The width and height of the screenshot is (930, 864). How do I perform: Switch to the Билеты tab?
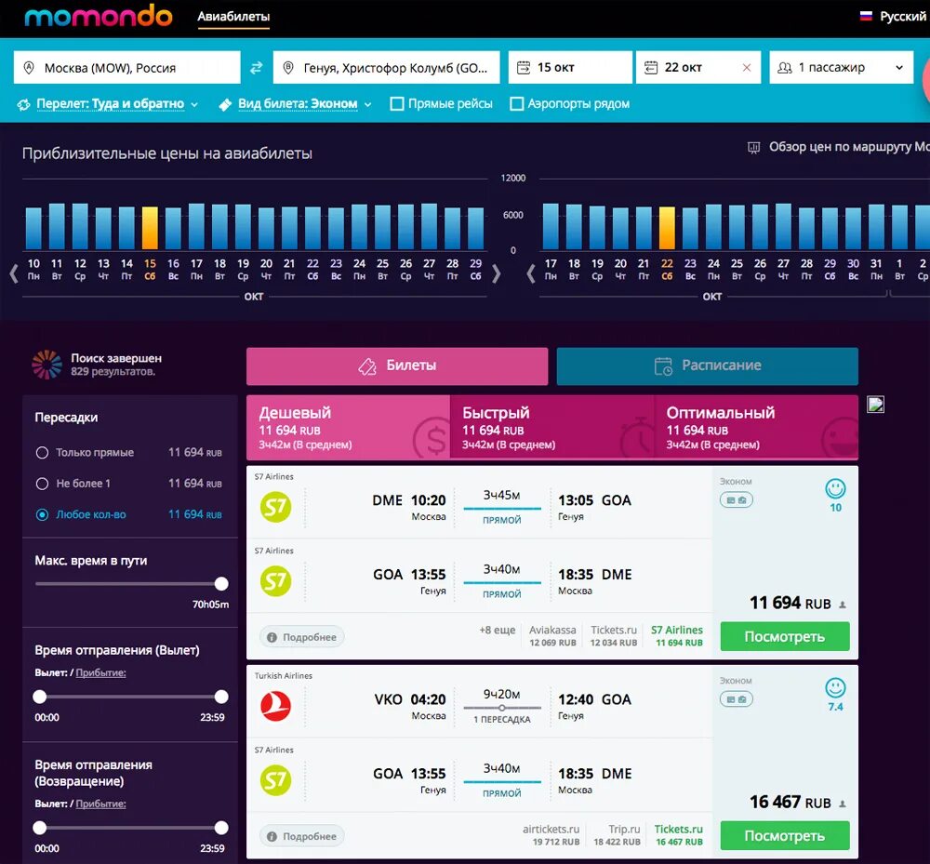[397, 366]
